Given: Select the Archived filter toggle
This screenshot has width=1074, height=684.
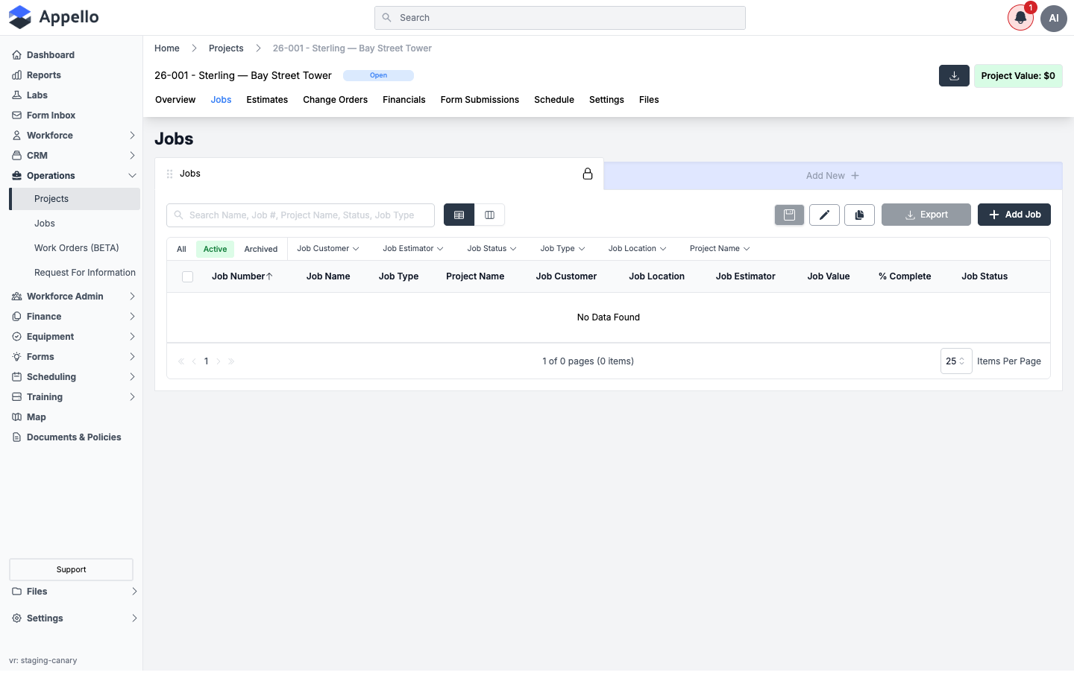Looking at the screenshot, I should coord(261,250).
